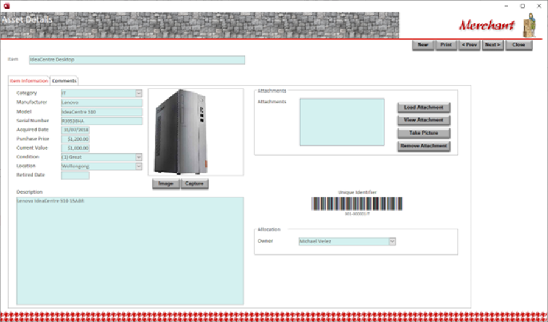The image size is (548, 322).
Task: Click the Attachments list box
Action: pos(342,122)
